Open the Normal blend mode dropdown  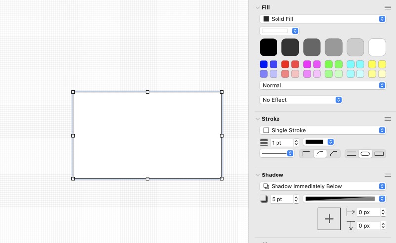[322, 85]
